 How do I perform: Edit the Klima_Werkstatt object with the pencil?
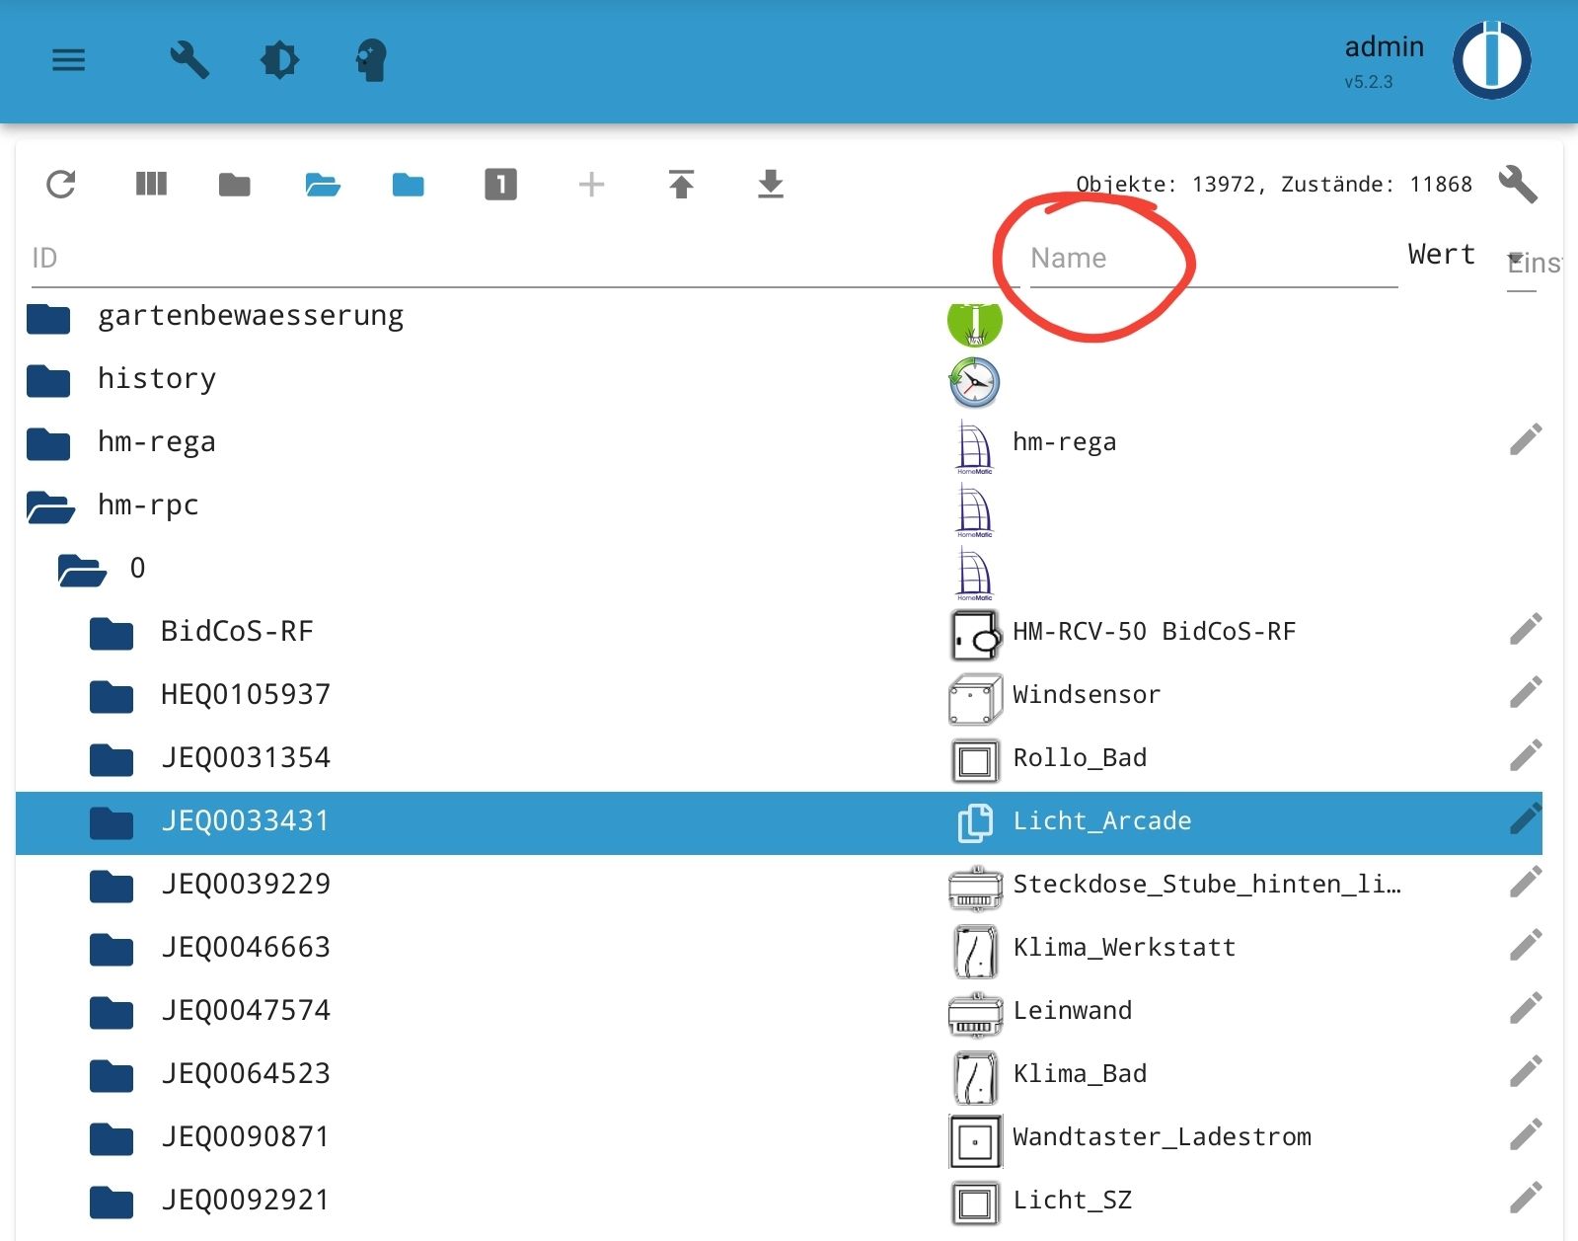1526,945
